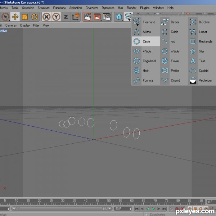This screenshot has height=216, width=216.
Task: Choose the Linear spline
Action: click(202, 32)
